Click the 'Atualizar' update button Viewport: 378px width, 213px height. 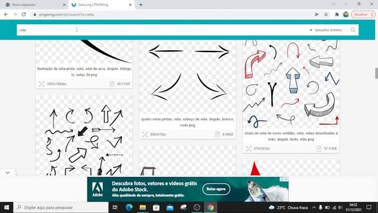point(361,14)
